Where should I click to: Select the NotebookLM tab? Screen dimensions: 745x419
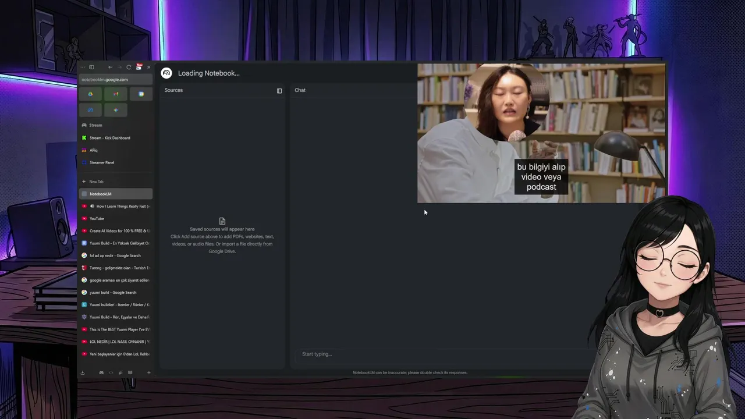click(x=116, y=194)
